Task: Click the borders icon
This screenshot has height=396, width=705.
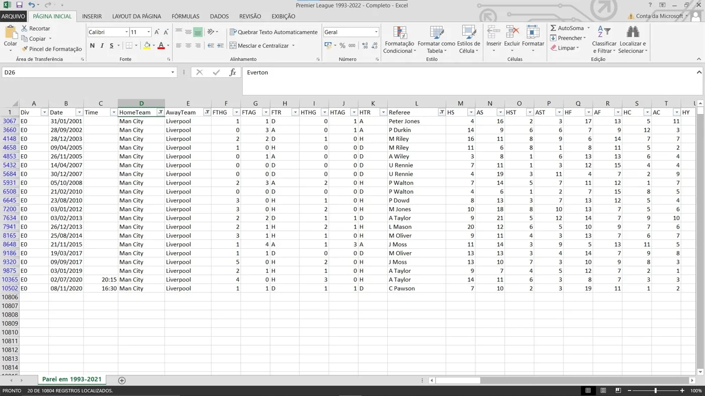Action: pos(129,46)
